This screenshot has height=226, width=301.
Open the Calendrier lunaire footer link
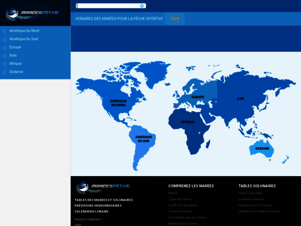(91, 211)
